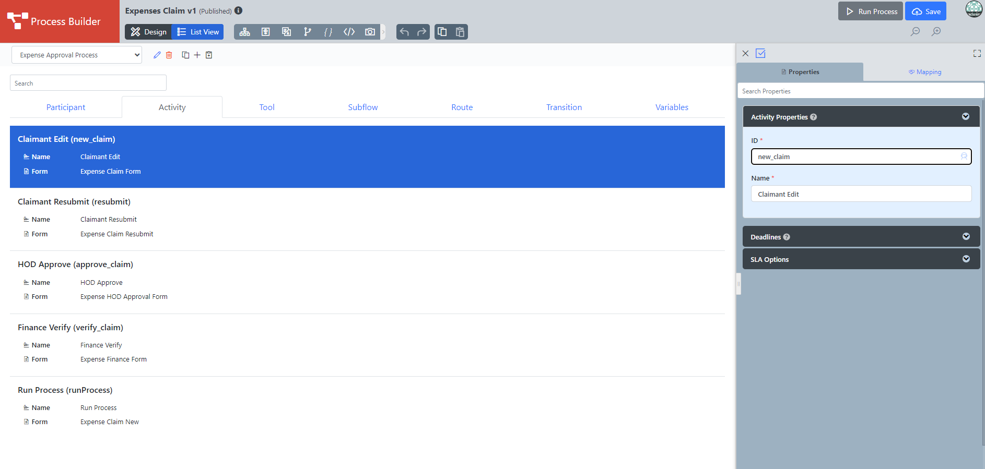This screenshot has width=985, height=469.
Task: Apply changes with the blue checkmark icon
Action: pos(760,53)
